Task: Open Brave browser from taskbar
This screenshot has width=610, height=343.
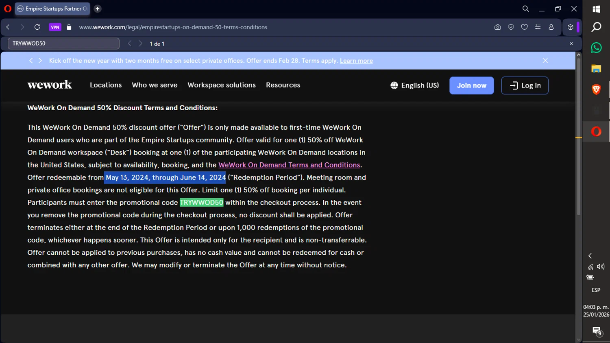Action: pos(596,90)
